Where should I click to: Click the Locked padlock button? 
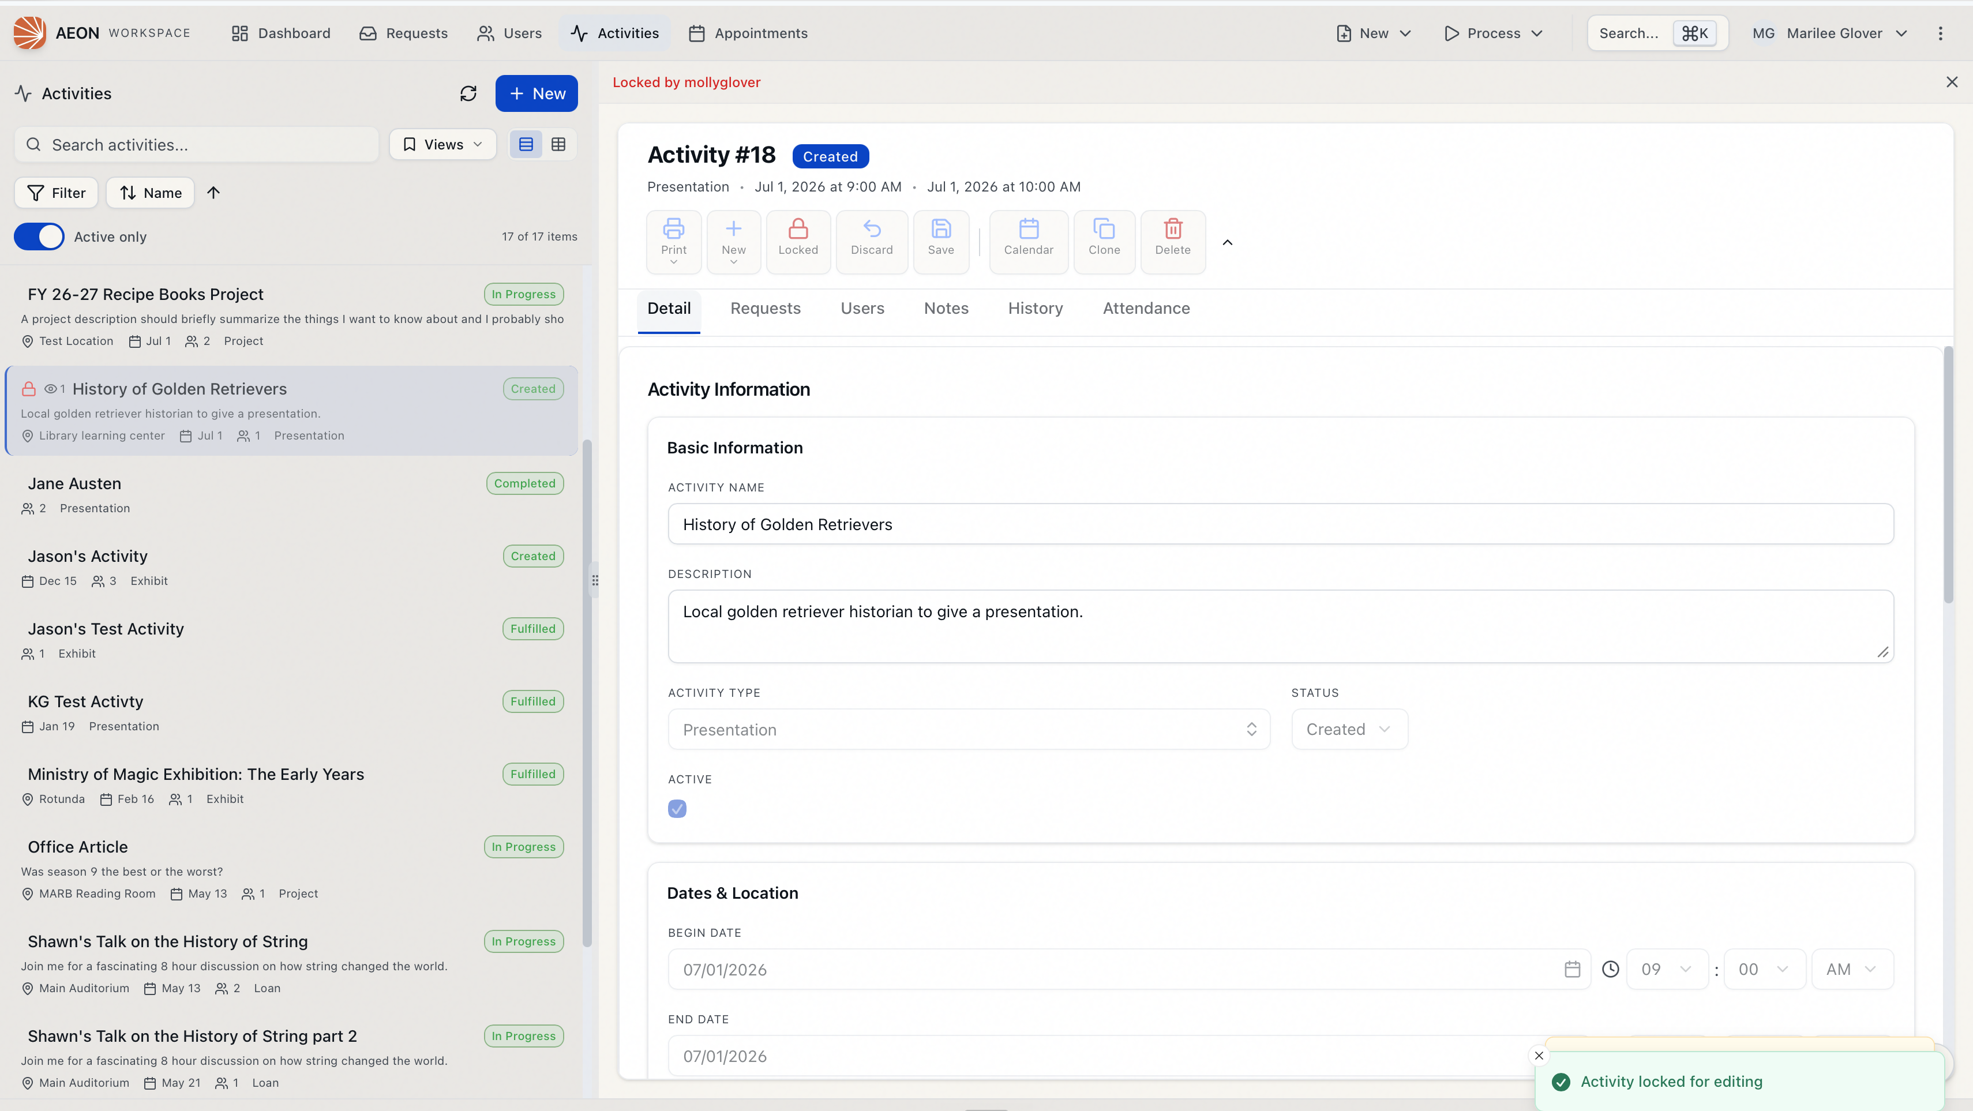coord(798,242)
